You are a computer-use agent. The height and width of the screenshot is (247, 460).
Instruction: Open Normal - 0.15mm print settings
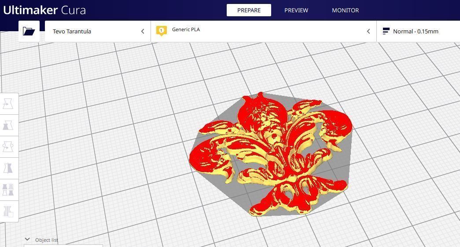418,31
